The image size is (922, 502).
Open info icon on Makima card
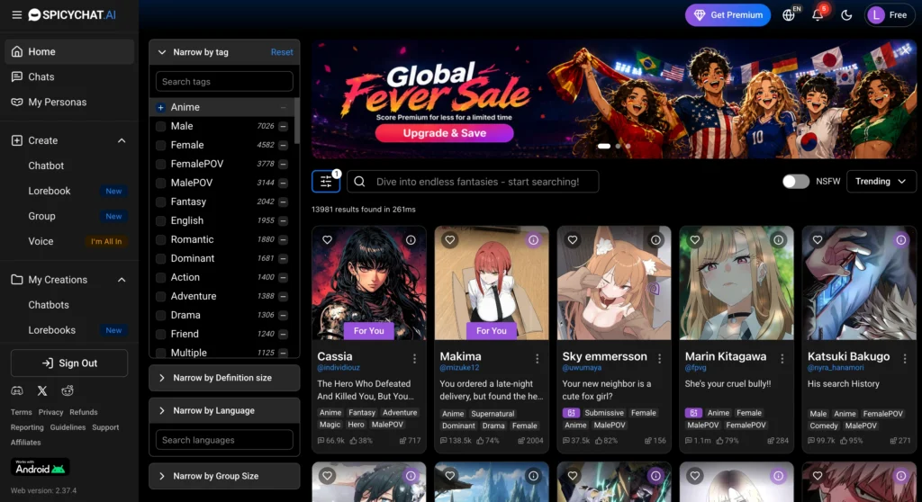pos(533,240)
